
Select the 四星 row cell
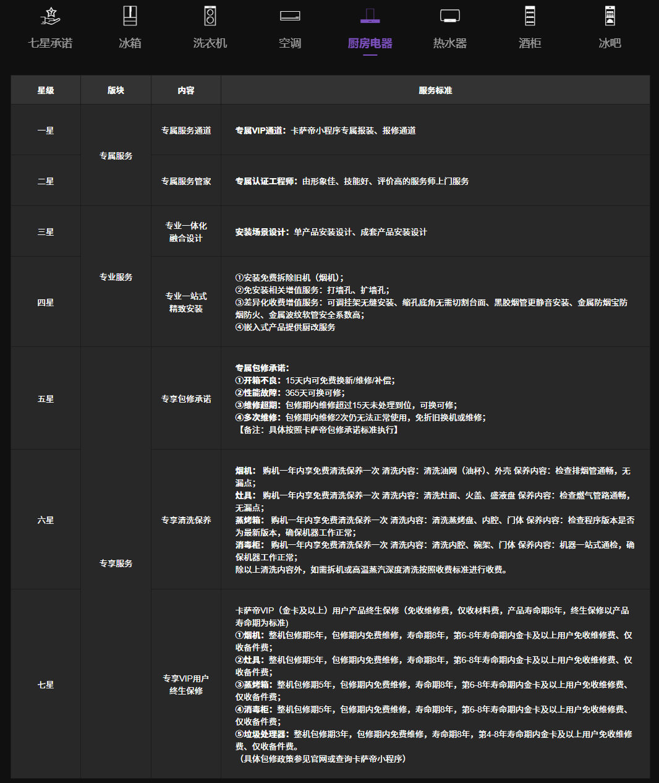point(46,302)
